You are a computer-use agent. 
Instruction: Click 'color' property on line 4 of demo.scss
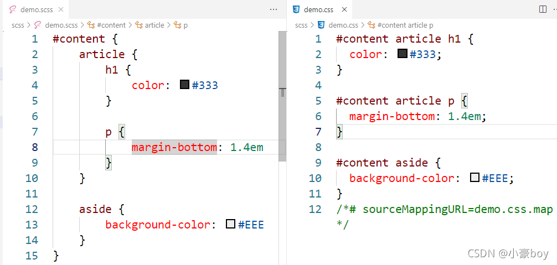coord(148,85)
